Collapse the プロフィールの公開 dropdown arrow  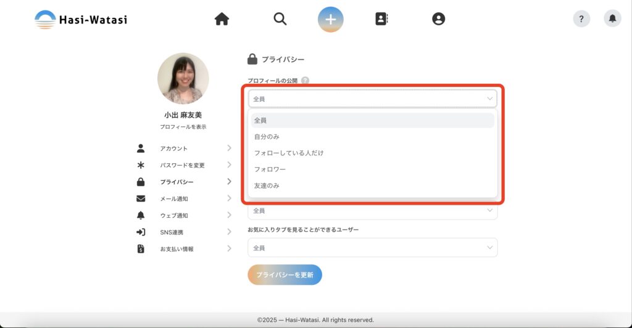[490, 99]
